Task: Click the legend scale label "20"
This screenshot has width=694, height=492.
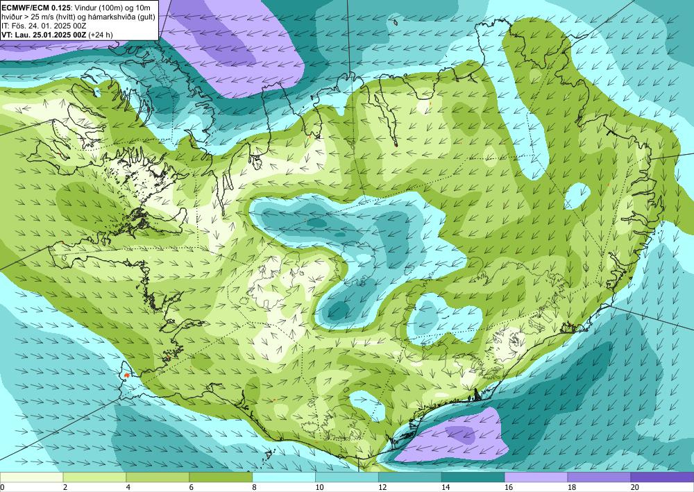Action: pos(635,488)
